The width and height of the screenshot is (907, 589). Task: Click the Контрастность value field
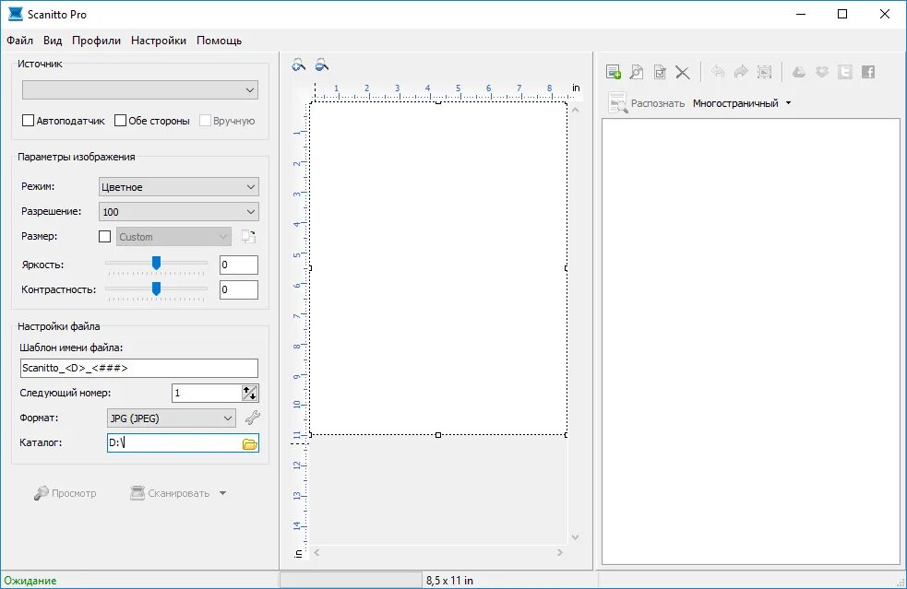coord(239,289)
